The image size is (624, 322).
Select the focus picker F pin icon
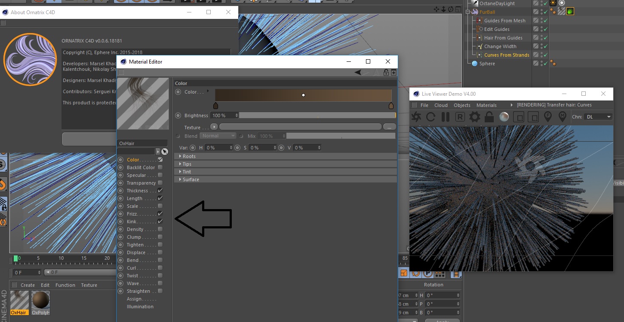(x=548, y=117)
